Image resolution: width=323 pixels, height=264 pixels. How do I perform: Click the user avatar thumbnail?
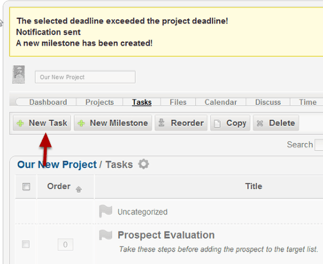tap(19, 75)
